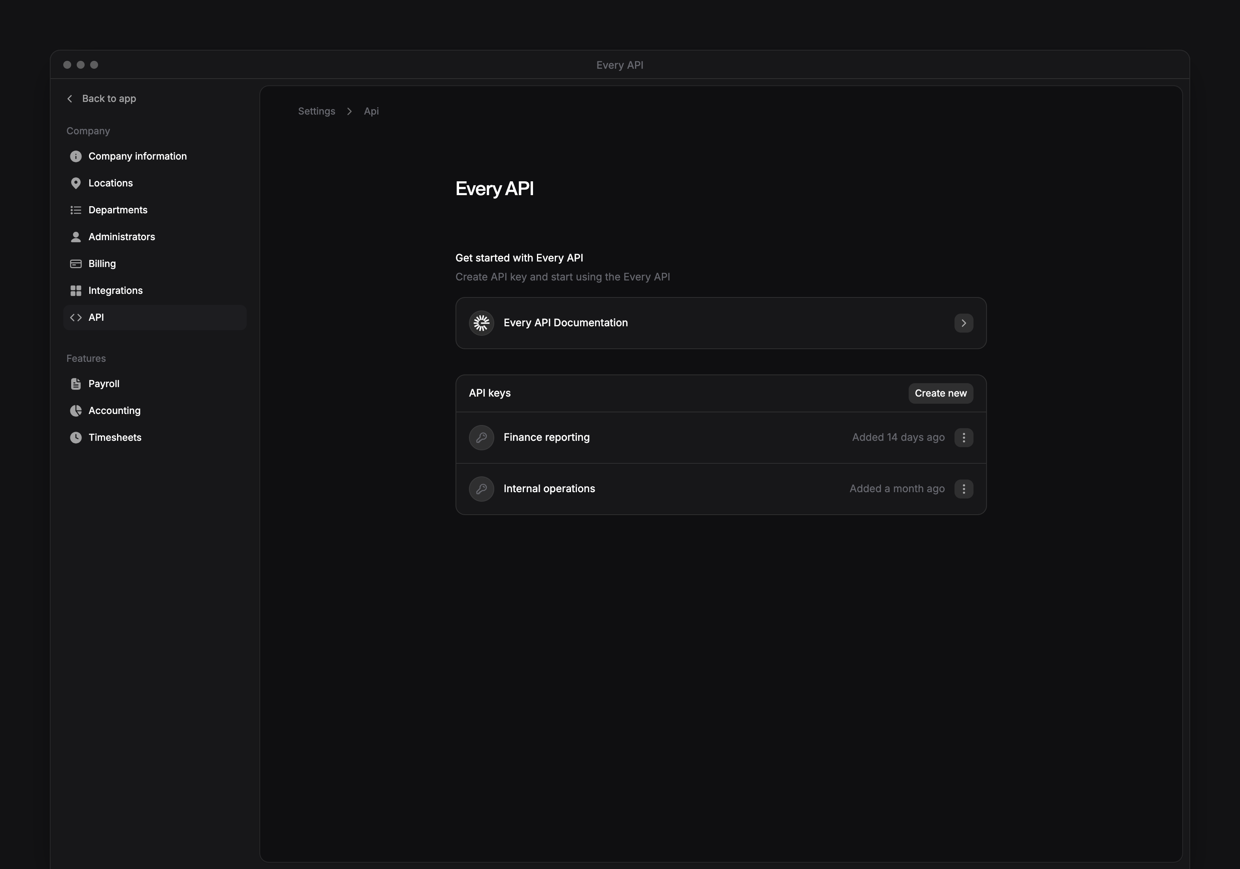Click the Integrations grid icon

76,291
